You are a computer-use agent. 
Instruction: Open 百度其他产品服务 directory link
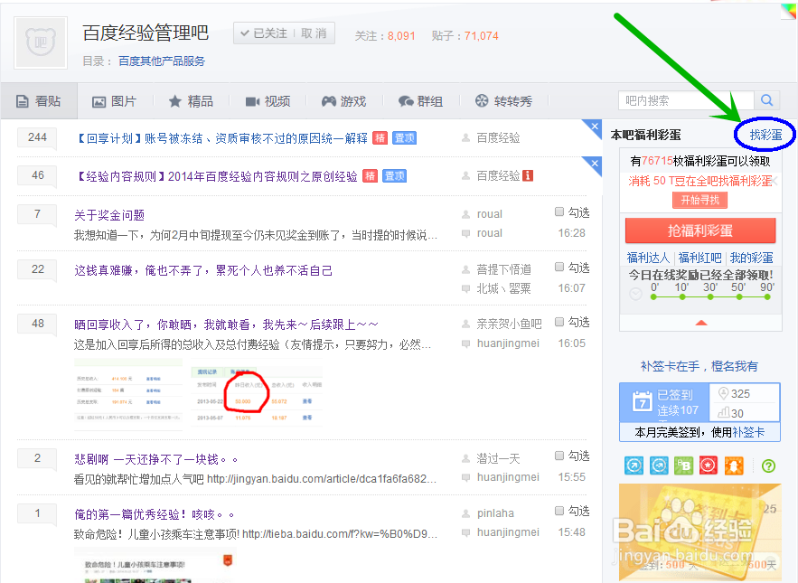[x=162, y=61]
